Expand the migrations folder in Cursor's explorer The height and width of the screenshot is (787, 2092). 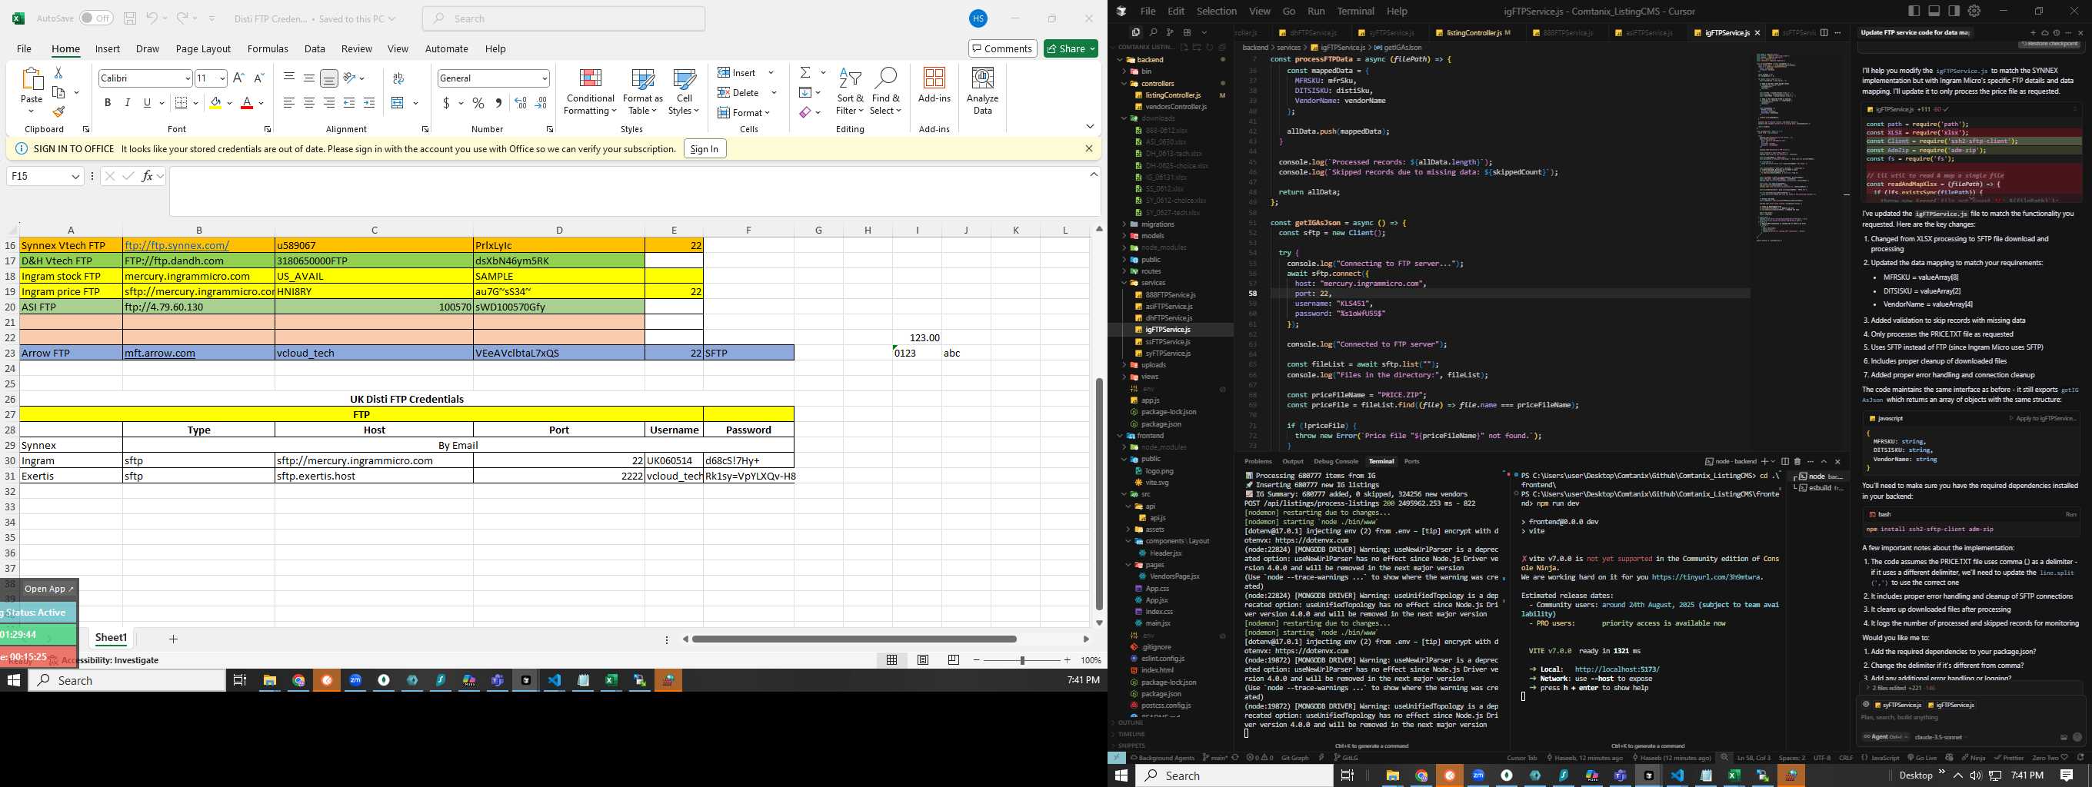pyautogui.click(x=1124, y=224)
